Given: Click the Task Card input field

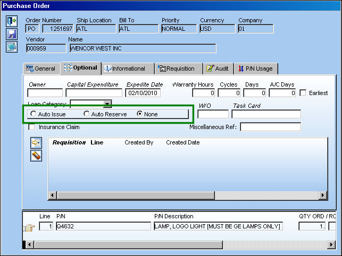Looking at the screenshot, I should pyautogui.click(x=266, y=114).
